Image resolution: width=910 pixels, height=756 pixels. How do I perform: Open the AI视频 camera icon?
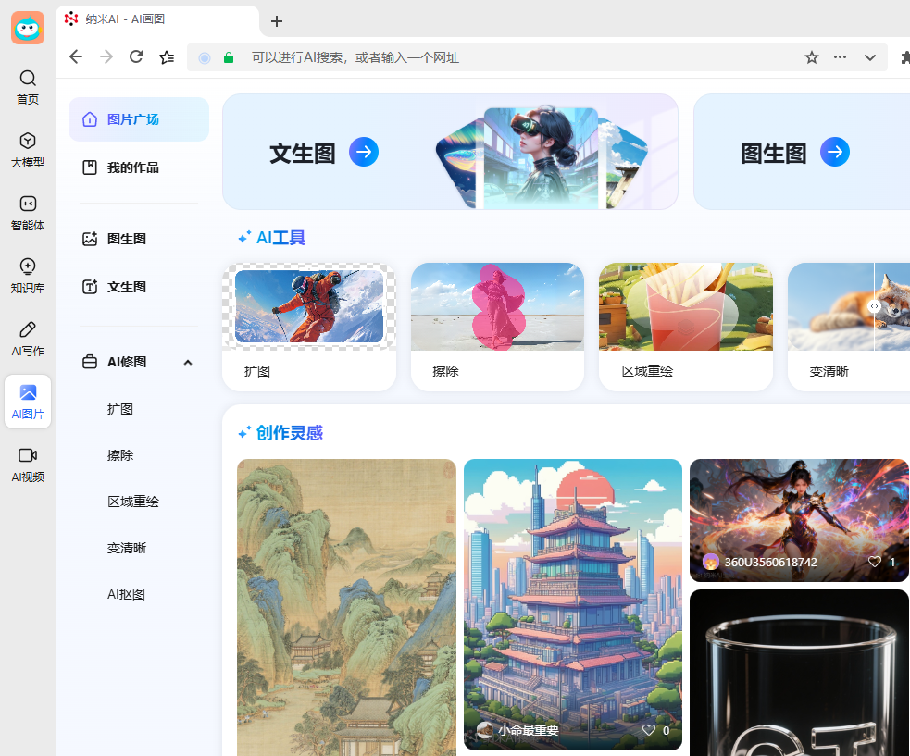28,465
